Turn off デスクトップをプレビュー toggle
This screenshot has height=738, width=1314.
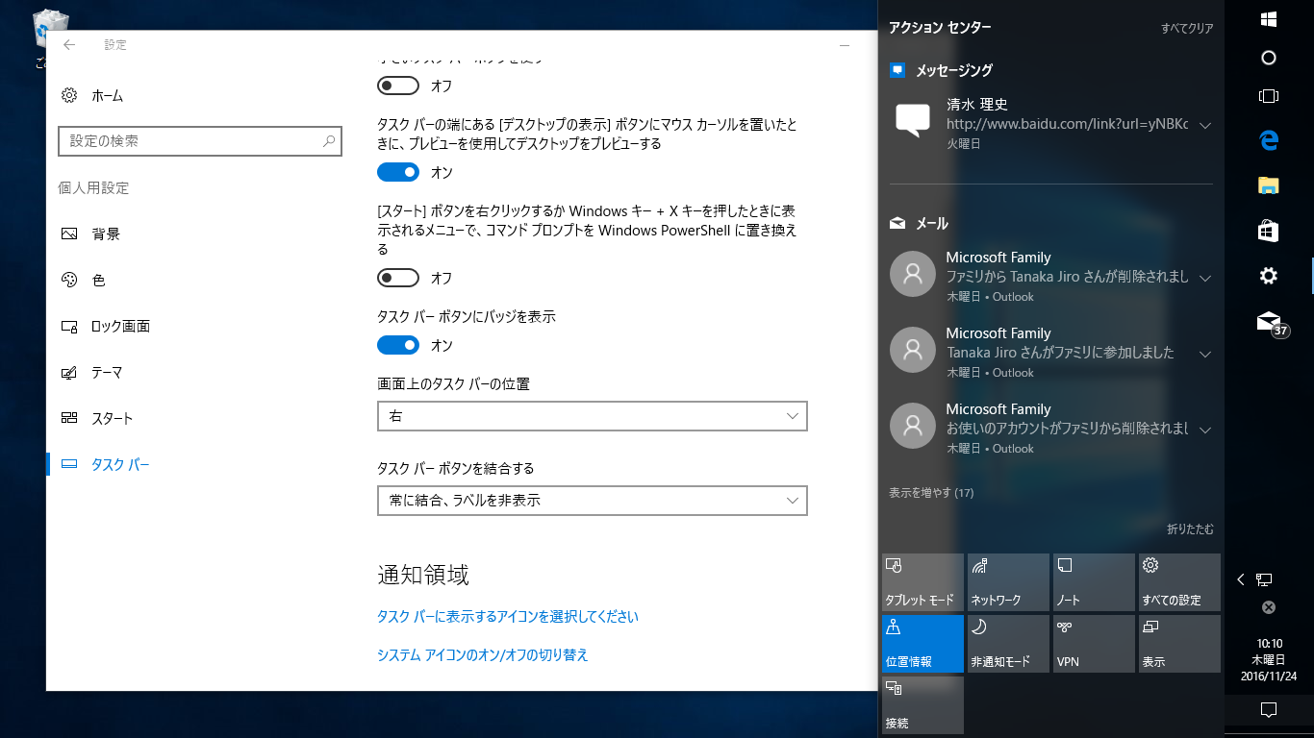pyautogui.click(x=398, y=172)
